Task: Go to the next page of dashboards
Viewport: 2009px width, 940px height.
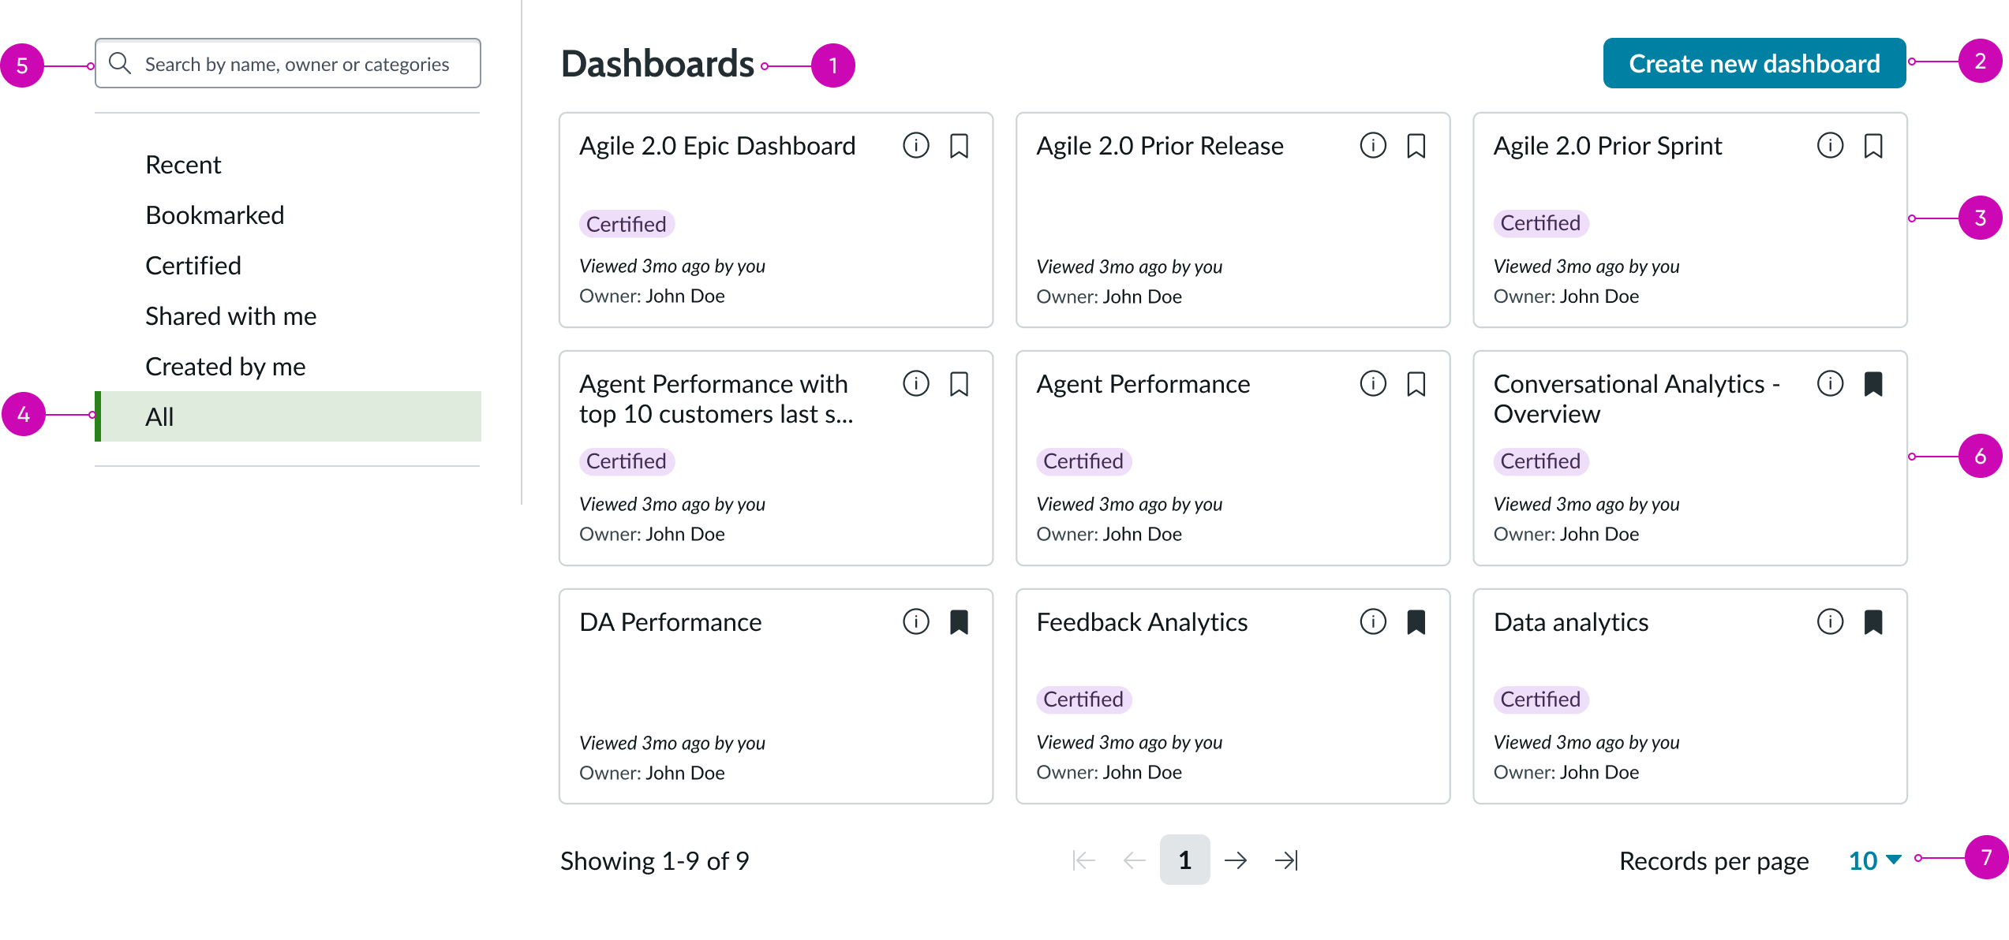Action: coord(1236,860)
